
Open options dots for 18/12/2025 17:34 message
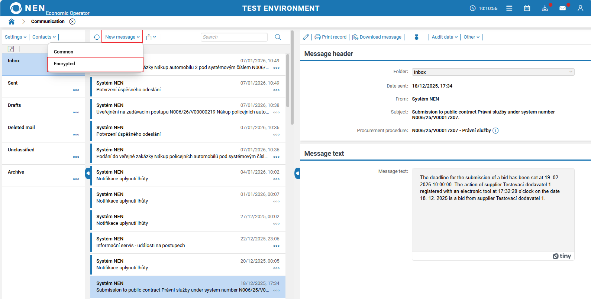pyautogui.click(x=277, y=290)
